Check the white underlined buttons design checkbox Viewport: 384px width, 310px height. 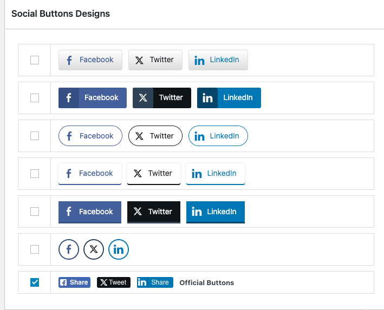pos(35,174)
